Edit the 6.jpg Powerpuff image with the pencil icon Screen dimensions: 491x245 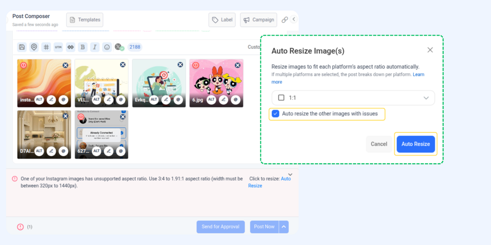224,100
